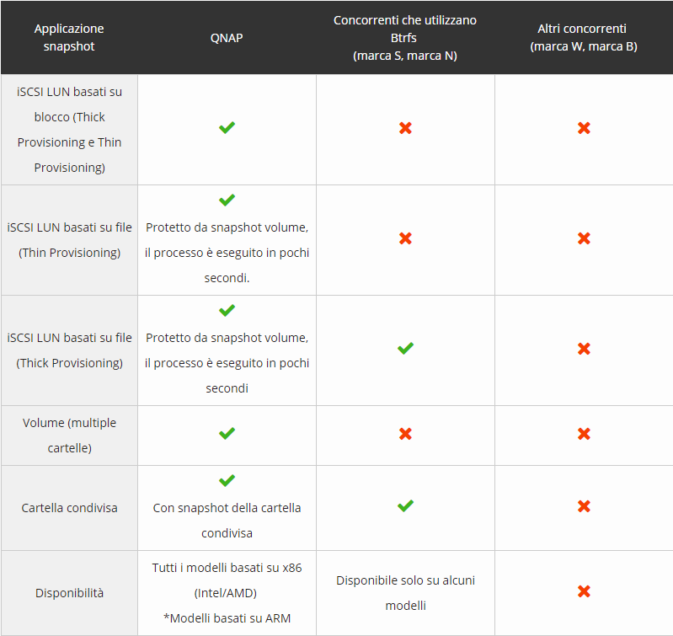Click Altri concorrenti red cross in Disponibilità row
This screenshot has height=636, width=673.
pos(584,591)
